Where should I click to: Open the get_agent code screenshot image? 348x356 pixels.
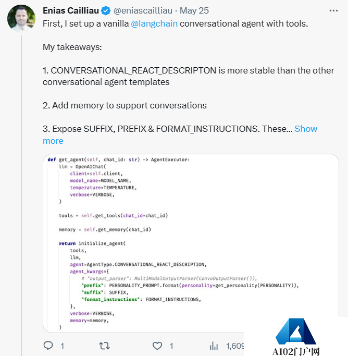[x=191, y=243]
